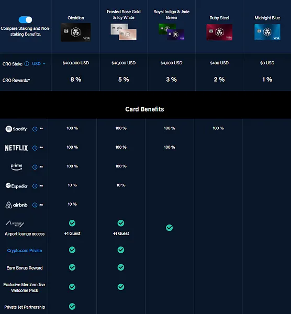Click Royal Indigo's Netflix 100 % value
The height and width of the screenshot is (314, 291).
click(x=170, y=147)
